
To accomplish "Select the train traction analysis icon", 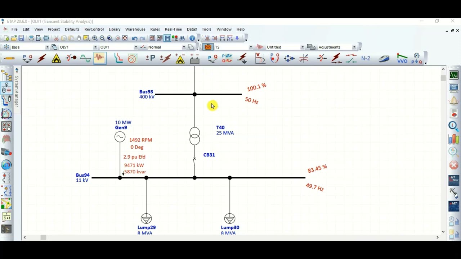I will (384, 58).
